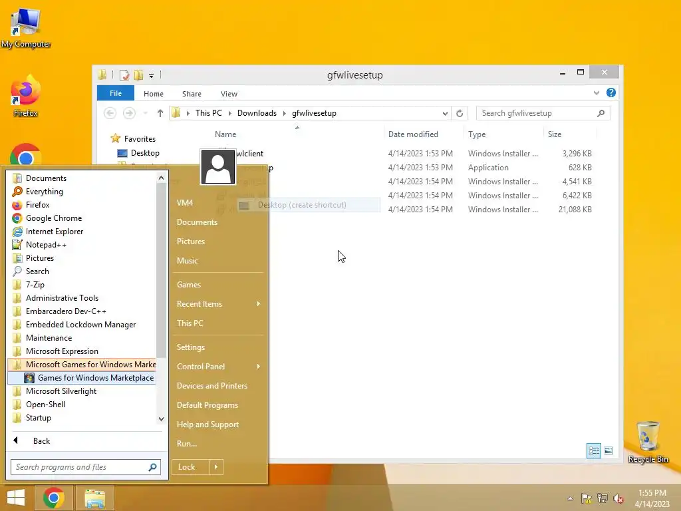Switch to details view button
The image size is (681, 511).
[x=594, y=450]
